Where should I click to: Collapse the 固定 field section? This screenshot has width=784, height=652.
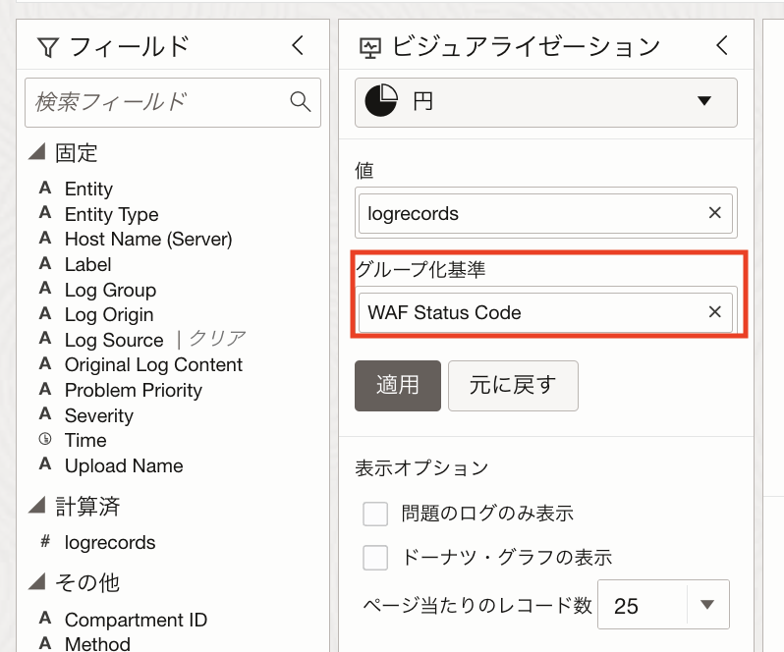[x=37, y=152]
